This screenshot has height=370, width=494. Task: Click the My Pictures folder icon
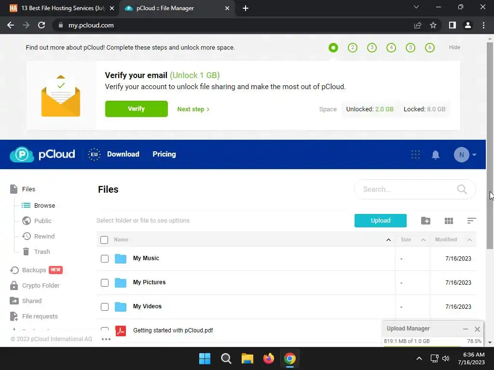point(120,282)
